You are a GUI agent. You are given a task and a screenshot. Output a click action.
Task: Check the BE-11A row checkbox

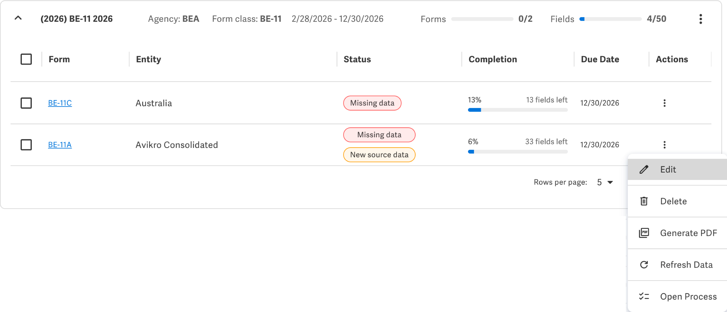click(x=26, y=145)
